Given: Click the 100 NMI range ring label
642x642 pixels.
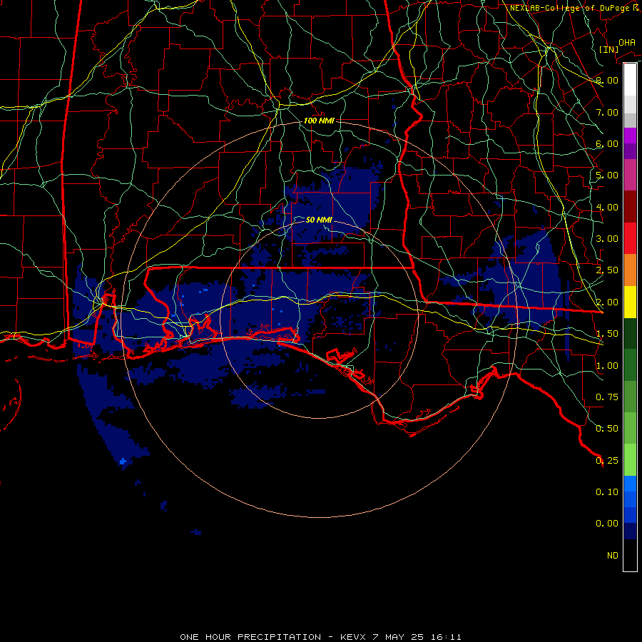Looking at the screenshot, I should (319, 121).
